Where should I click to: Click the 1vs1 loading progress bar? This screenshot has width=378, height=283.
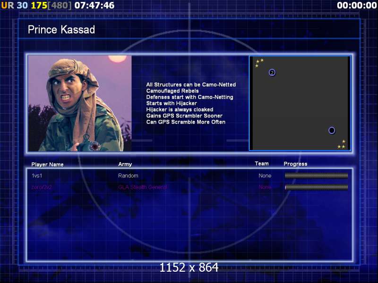tap(316, 175)
